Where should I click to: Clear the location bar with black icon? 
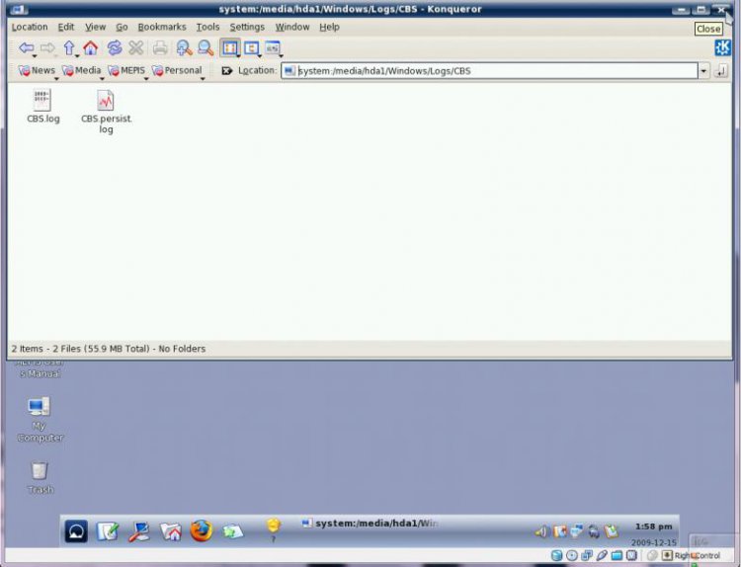click(x=227, y=71)
